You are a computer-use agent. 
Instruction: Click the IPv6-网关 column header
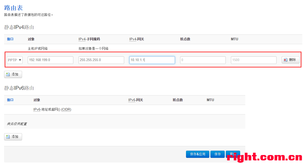(136, 100)
